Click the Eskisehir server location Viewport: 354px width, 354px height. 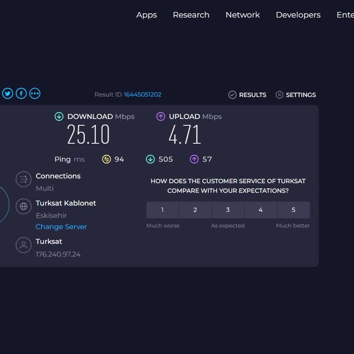pyautogui.click(x=51, y=215)
